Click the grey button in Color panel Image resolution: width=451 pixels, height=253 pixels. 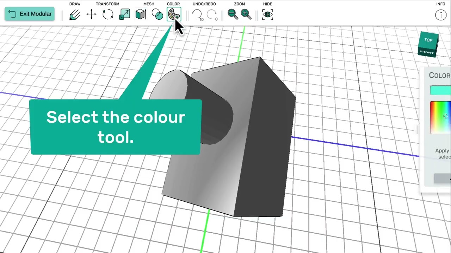pyautogui.click(x=443, y=178)
